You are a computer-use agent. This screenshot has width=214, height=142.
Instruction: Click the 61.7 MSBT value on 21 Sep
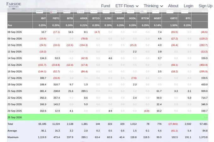click(159, 91)
